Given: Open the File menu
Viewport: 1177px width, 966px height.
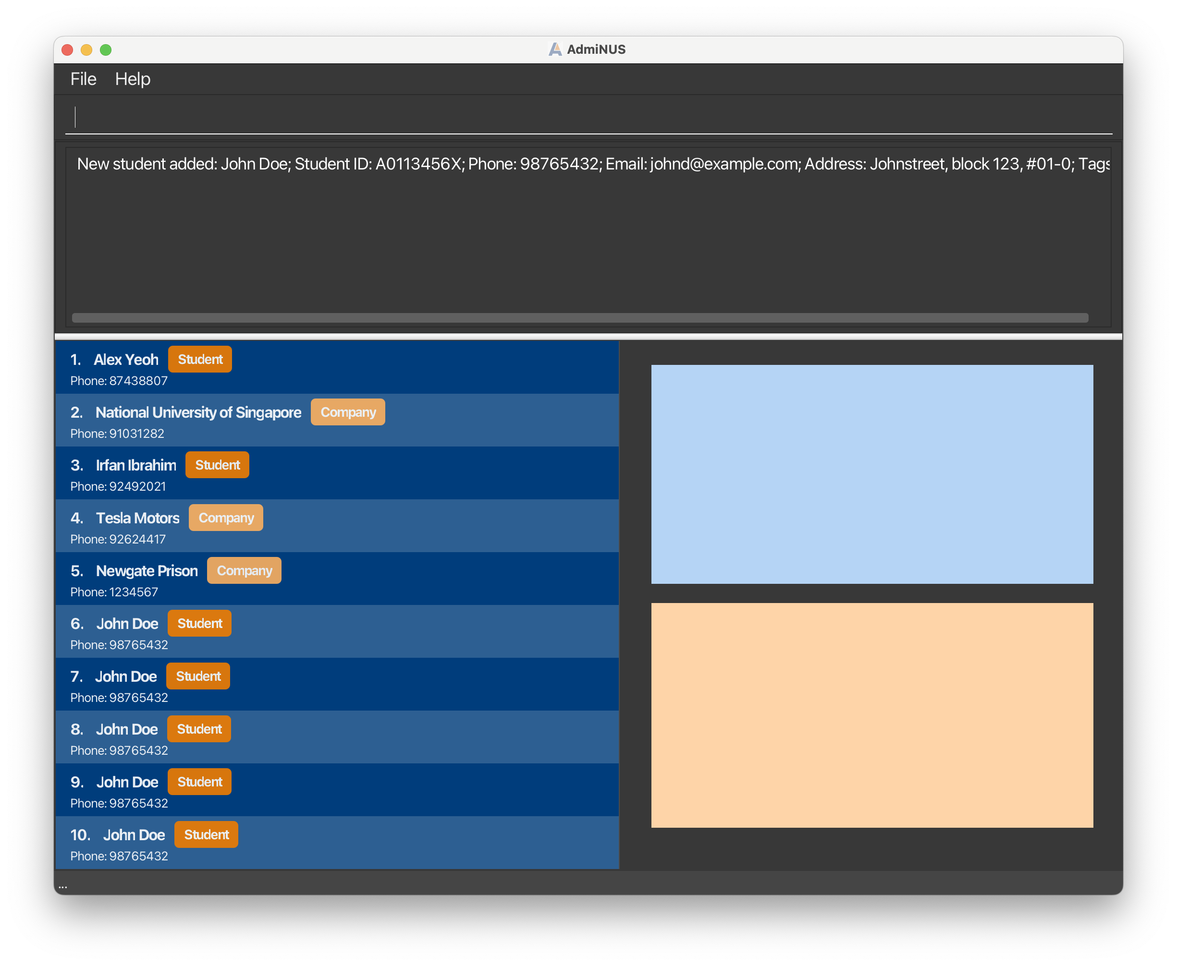Looking at the screenshot, I should (83, 79).
